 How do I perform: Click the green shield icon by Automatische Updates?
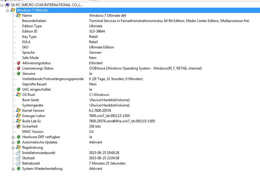(18, 142)
